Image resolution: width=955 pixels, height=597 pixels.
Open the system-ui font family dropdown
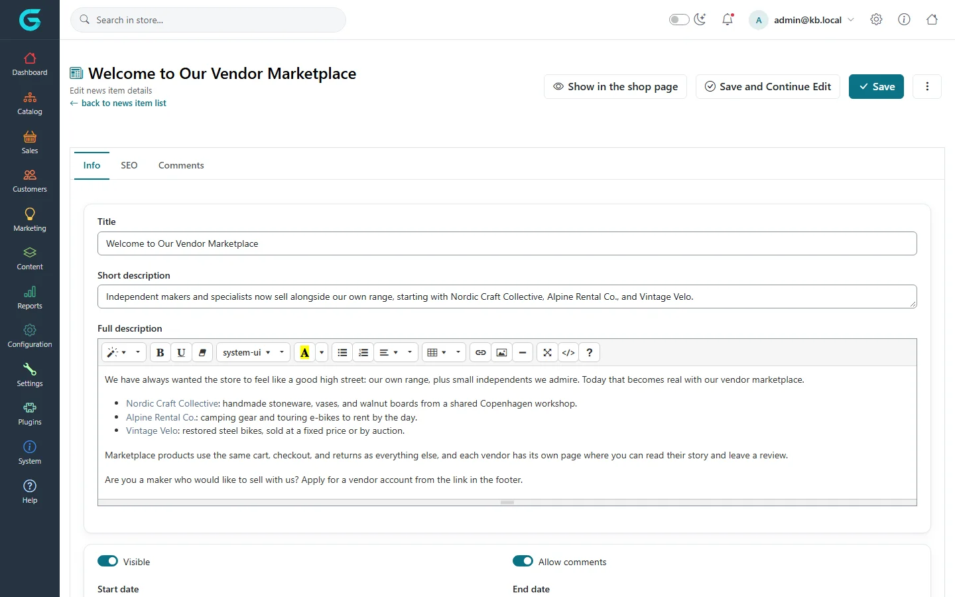click(x=253, y=353)
